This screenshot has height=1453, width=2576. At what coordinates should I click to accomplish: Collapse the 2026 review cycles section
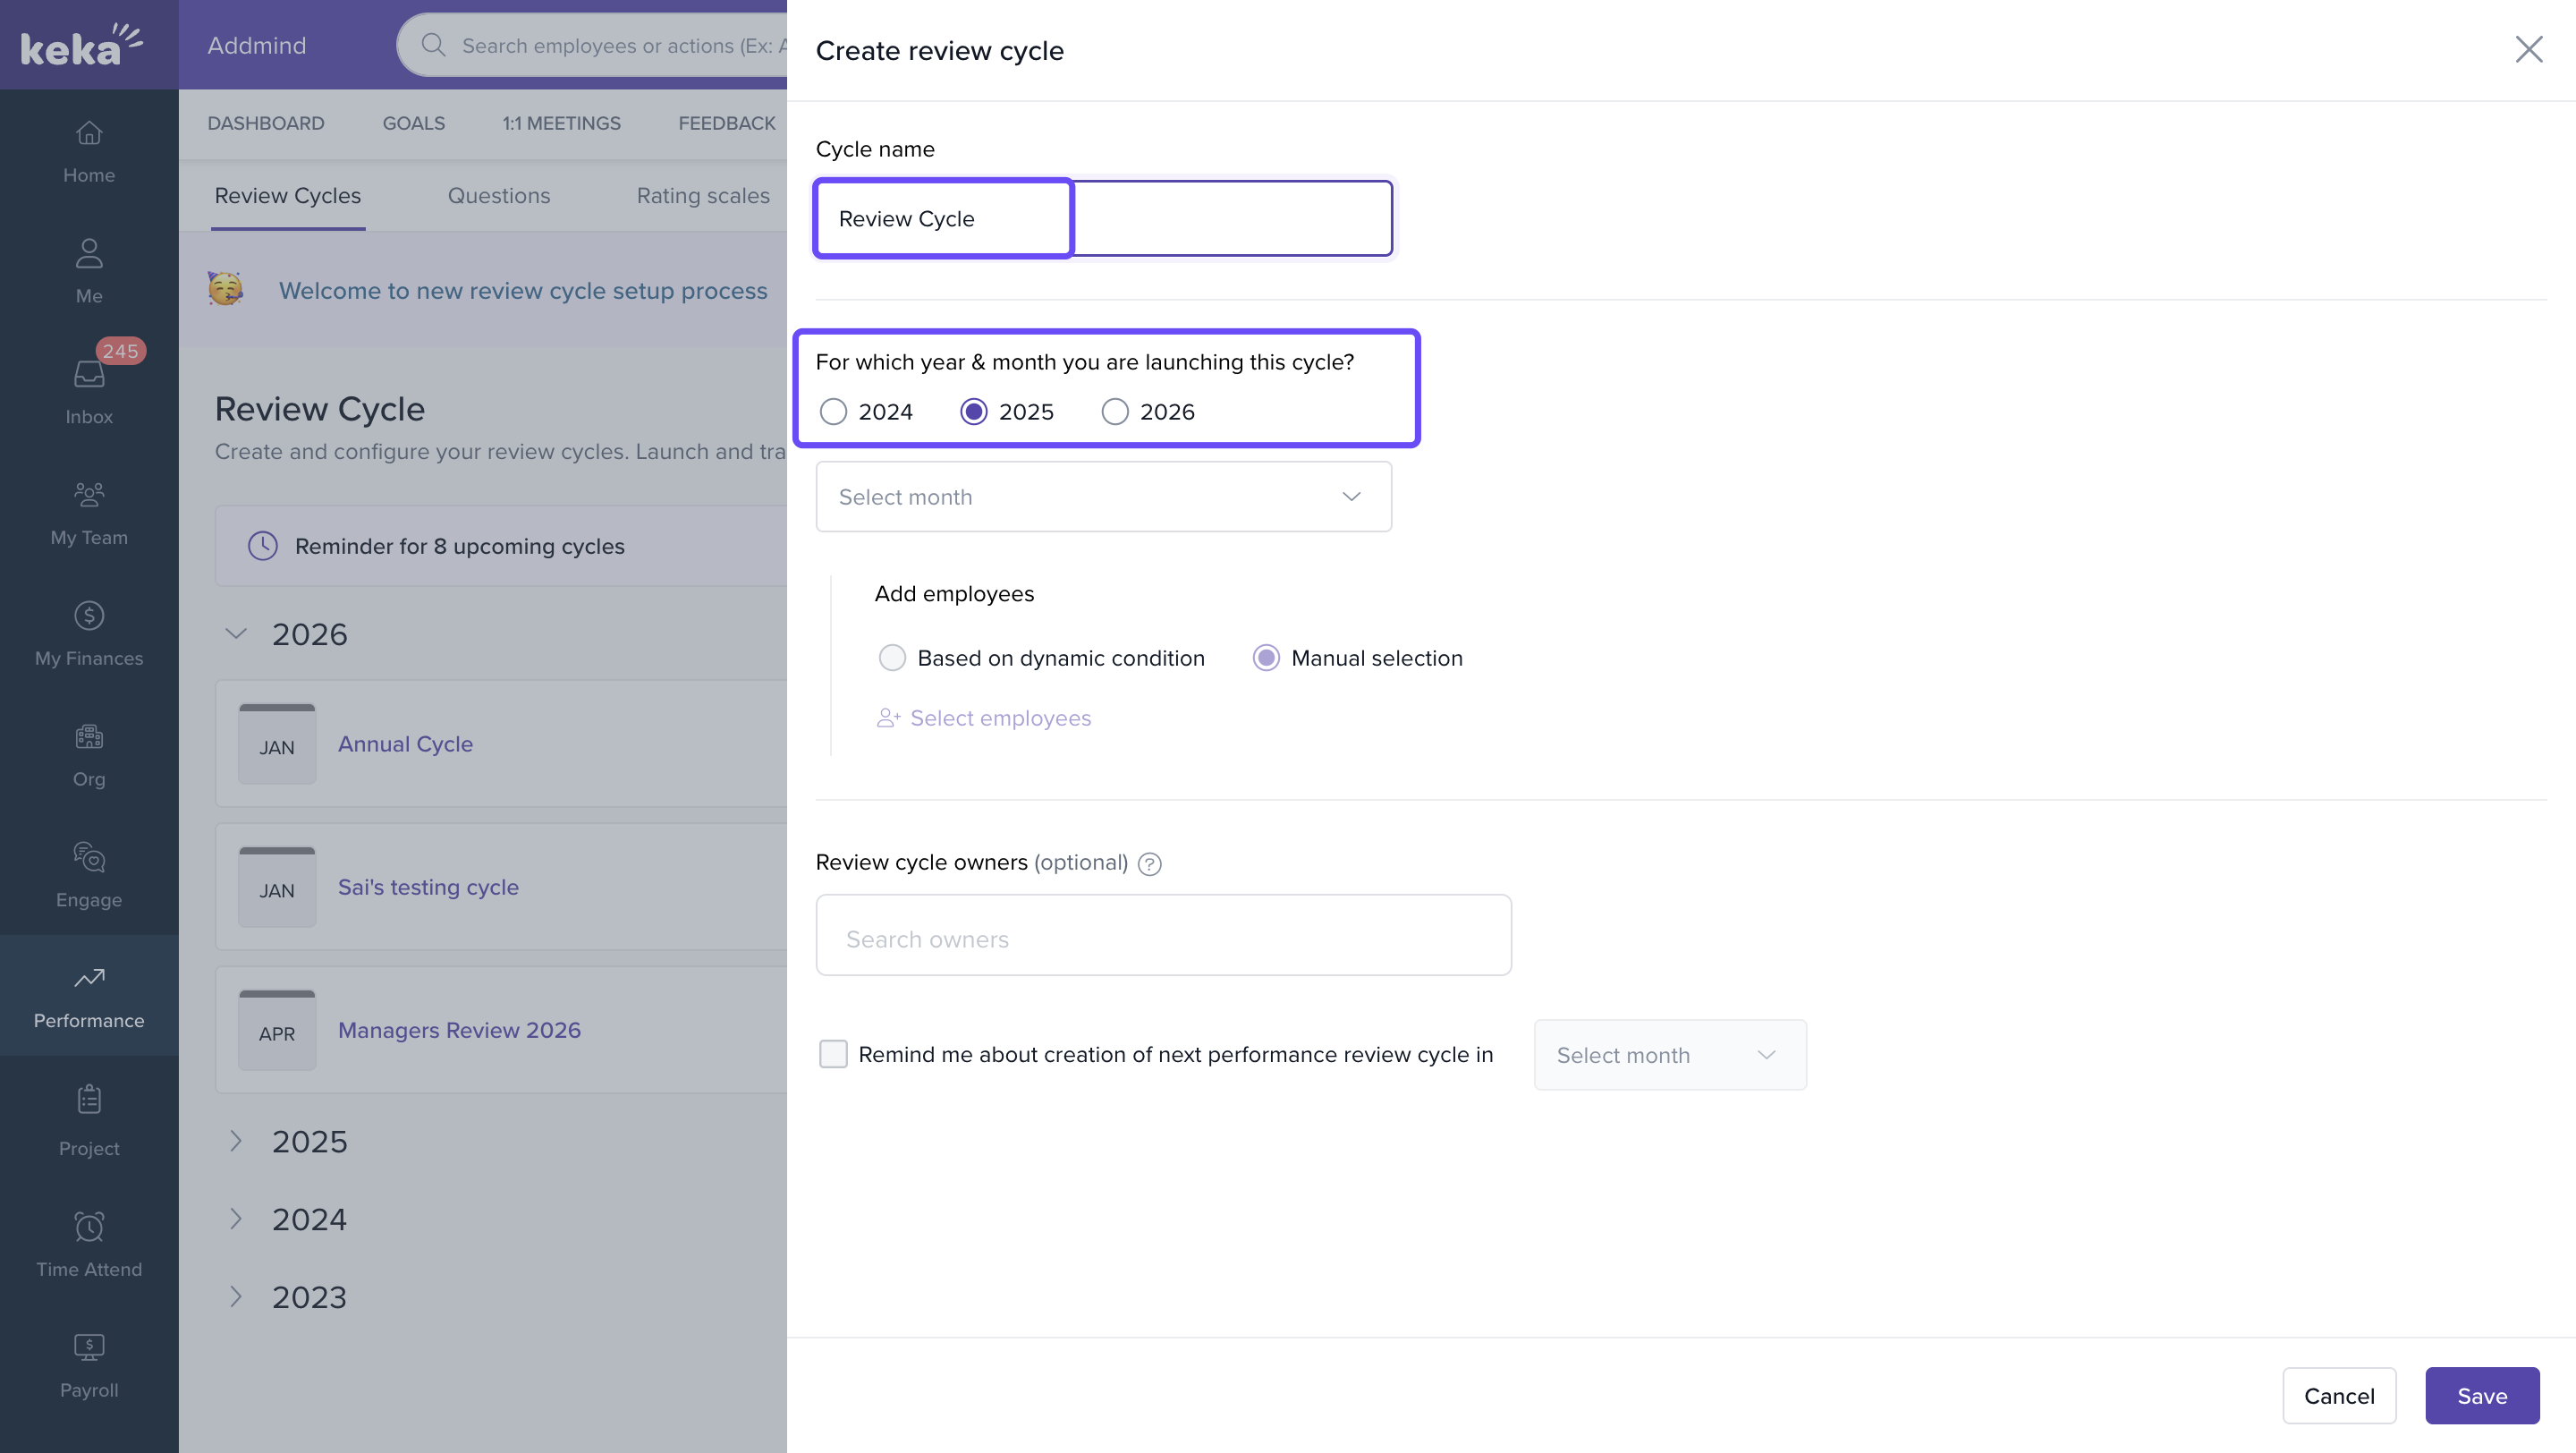click(x=236, y=634)
